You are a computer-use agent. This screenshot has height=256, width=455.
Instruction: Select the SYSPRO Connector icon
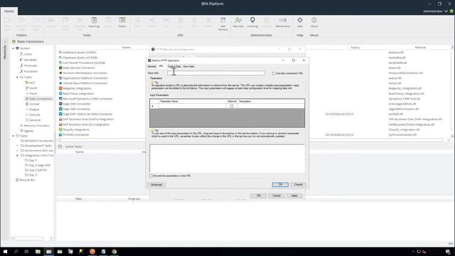click(60, 134)
